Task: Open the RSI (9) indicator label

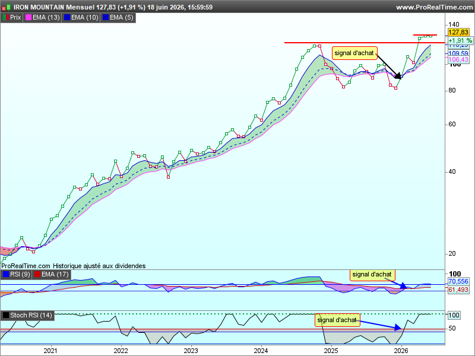Action: 20,274
